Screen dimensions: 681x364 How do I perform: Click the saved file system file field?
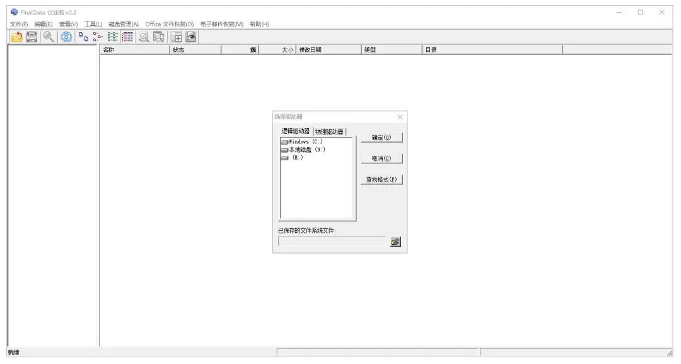[332, 242]
